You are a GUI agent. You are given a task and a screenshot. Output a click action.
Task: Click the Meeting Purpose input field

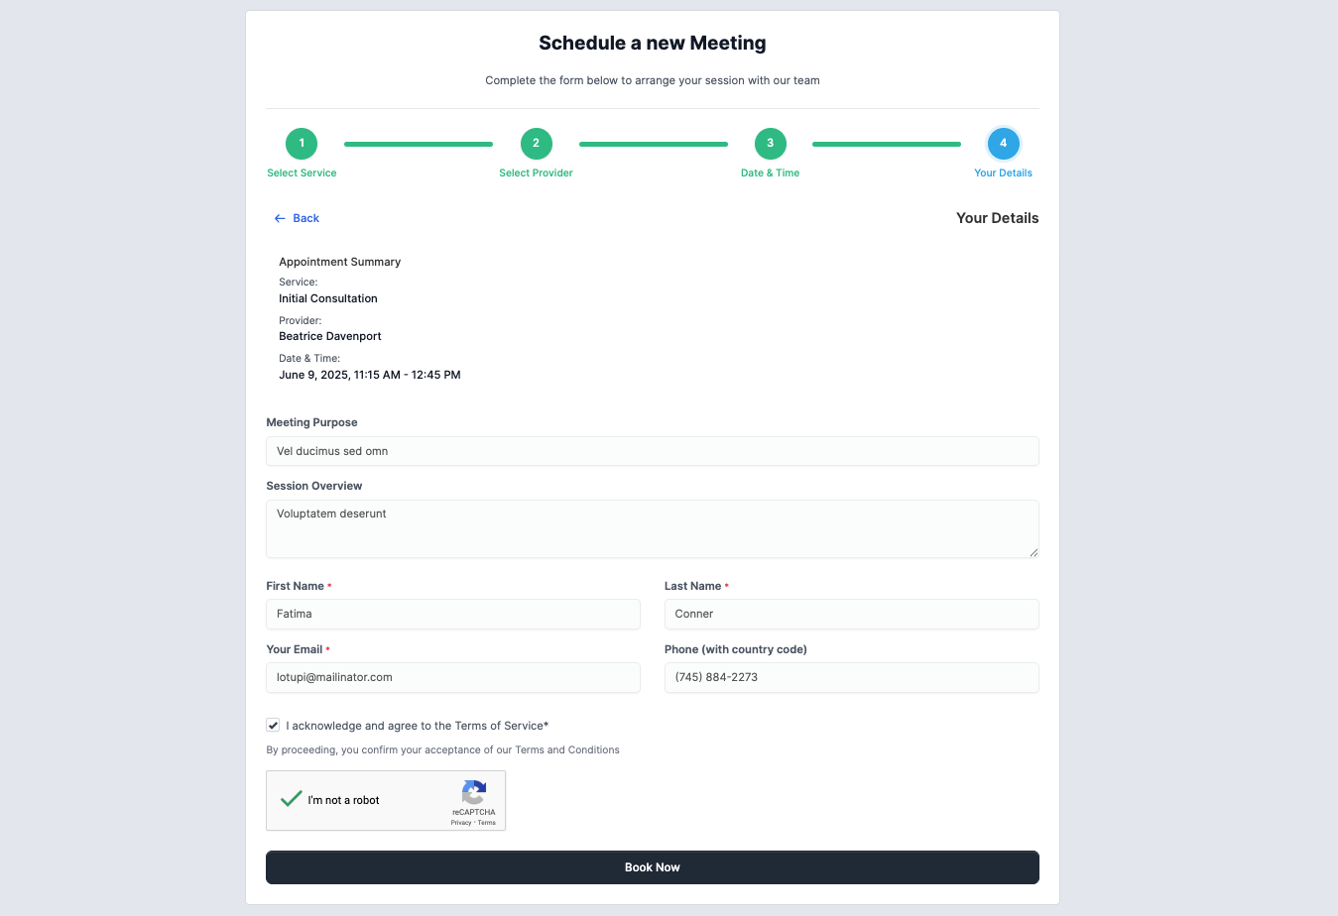(652, 451)
